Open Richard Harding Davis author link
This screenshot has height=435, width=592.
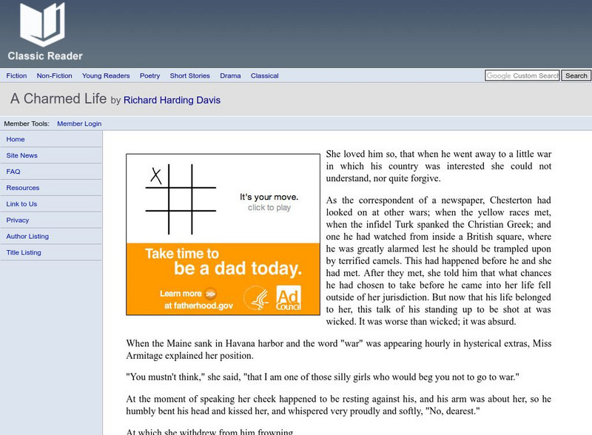(172, 100)
